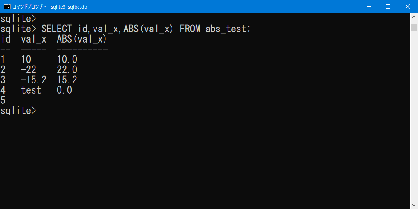
Task: Click the value -15.2 in row 3
Action: point(34,80)
